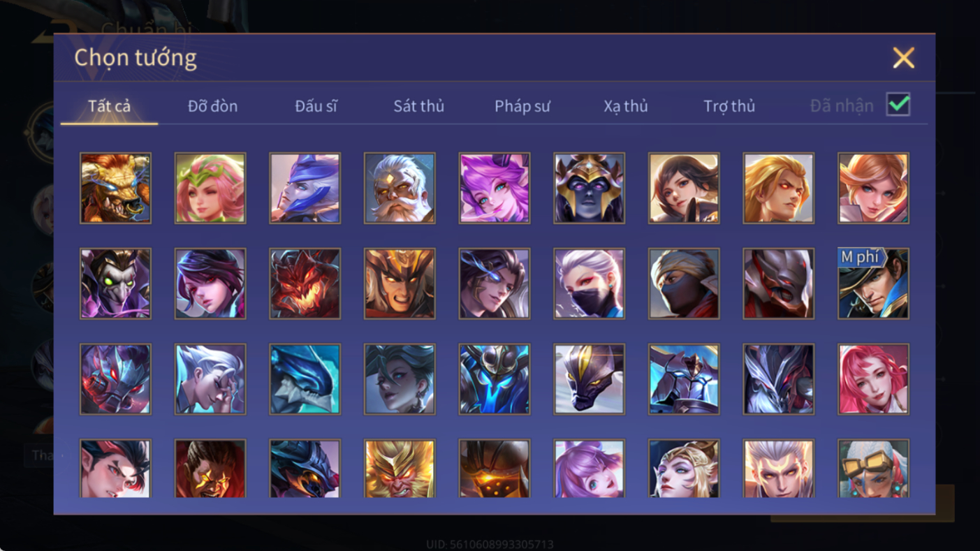Select the plague doctor masked hero
This screenshot has width=980, height=551.
click(115, 284)
